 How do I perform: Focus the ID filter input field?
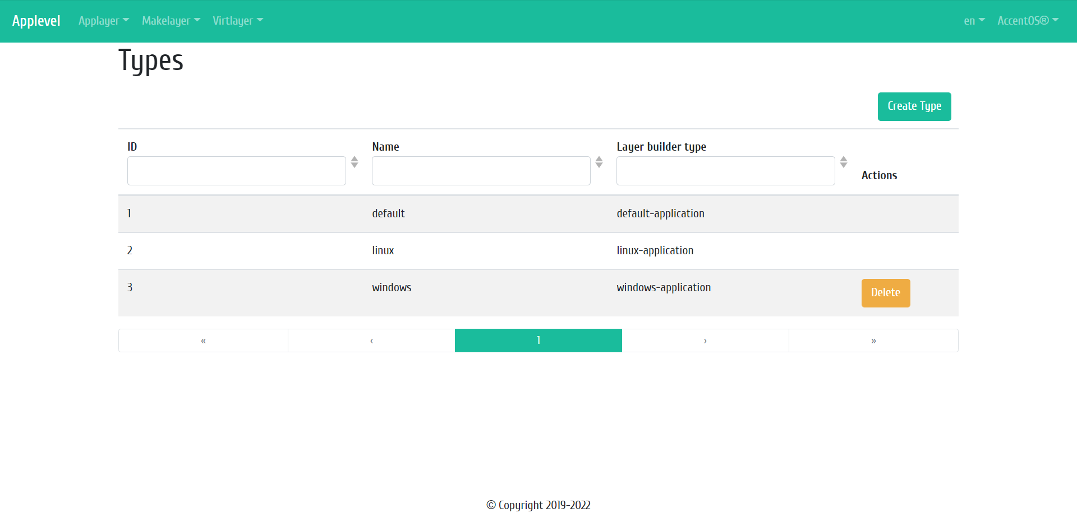(236, 171)
